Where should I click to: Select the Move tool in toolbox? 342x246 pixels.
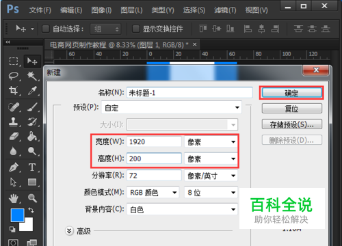coord(32,61)
